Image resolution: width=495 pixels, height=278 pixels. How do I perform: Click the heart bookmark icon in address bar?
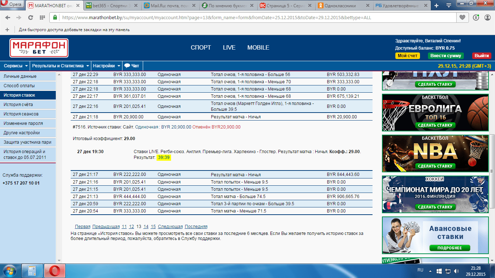pyautogui.click(x=462, y=17)
